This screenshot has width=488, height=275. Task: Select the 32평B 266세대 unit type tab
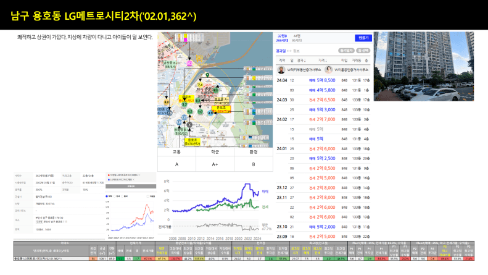click(x=282, y=38)
